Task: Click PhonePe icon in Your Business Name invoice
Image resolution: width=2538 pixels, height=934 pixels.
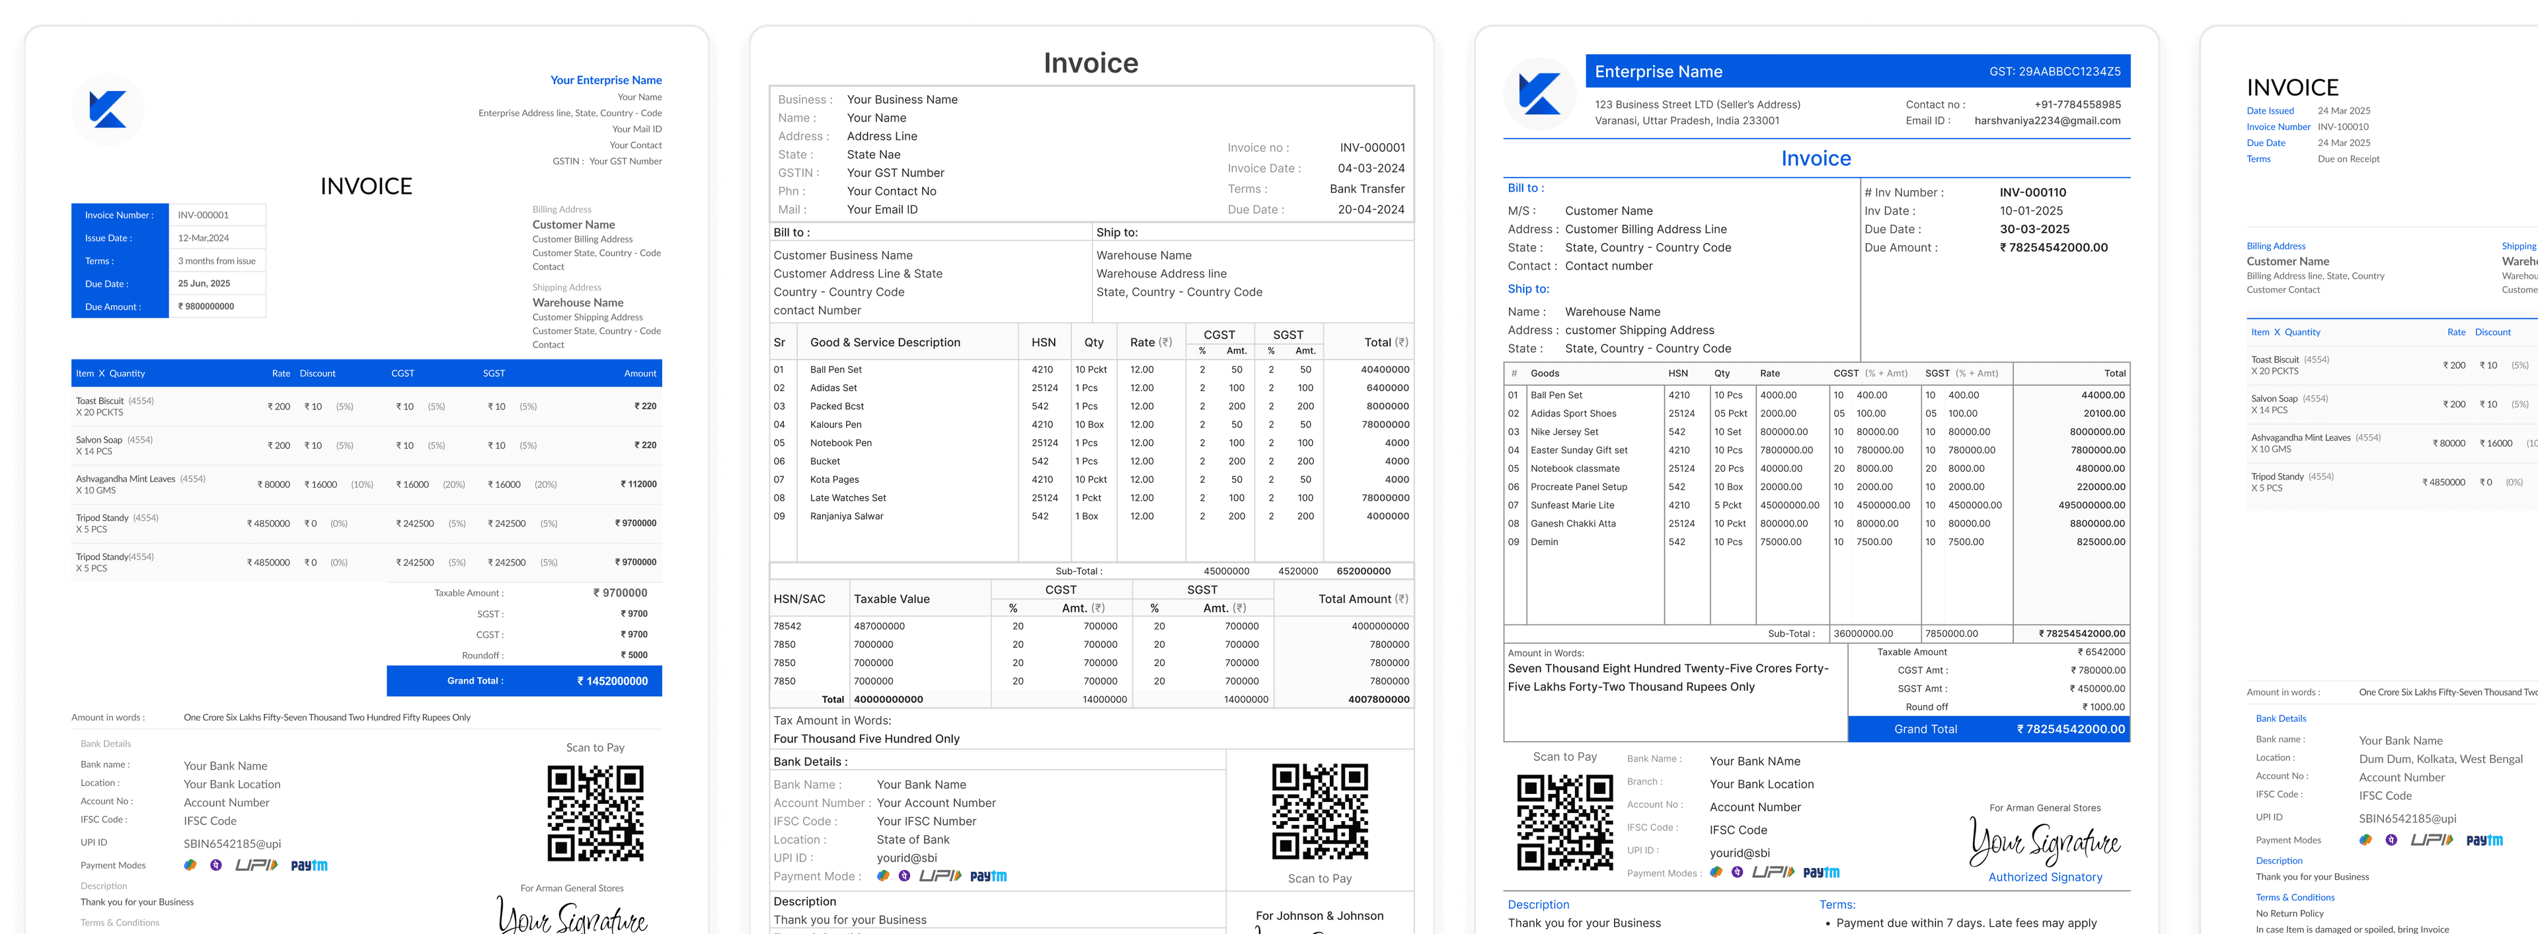Action: click(x=904, y=876)
